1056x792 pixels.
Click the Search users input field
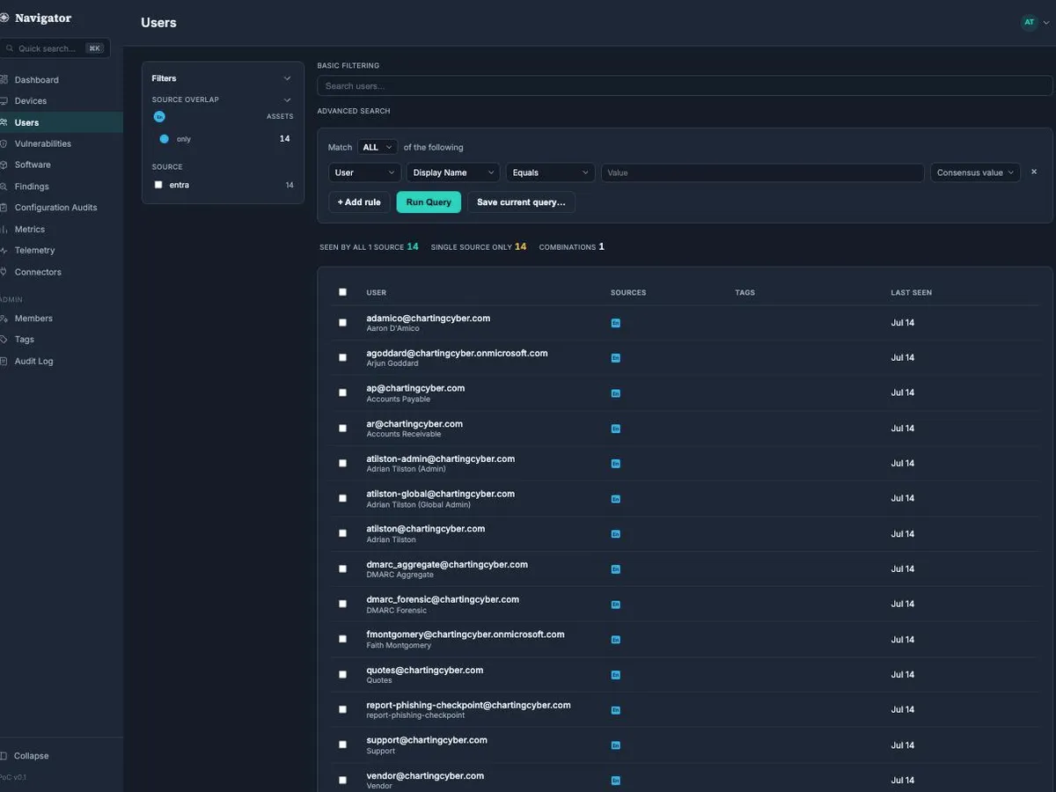pyautogui.click(x=685, y=86)
